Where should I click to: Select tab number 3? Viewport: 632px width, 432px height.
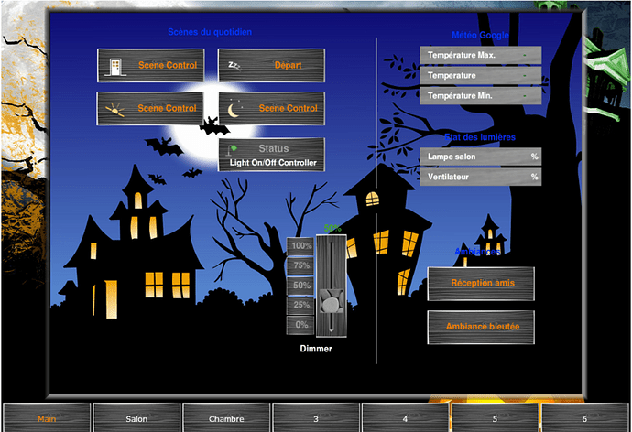tap(315, 418)
